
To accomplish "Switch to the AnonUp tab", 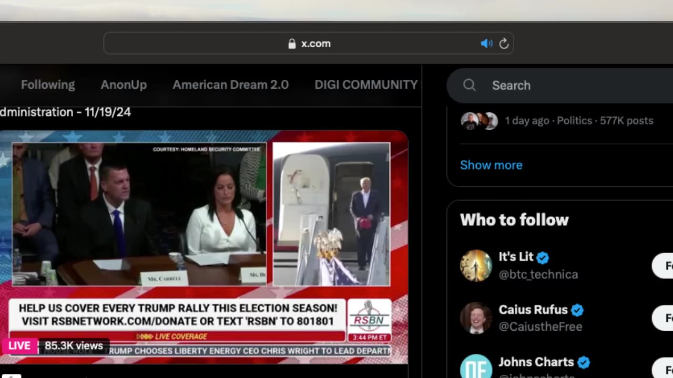I will click(124, 85).
